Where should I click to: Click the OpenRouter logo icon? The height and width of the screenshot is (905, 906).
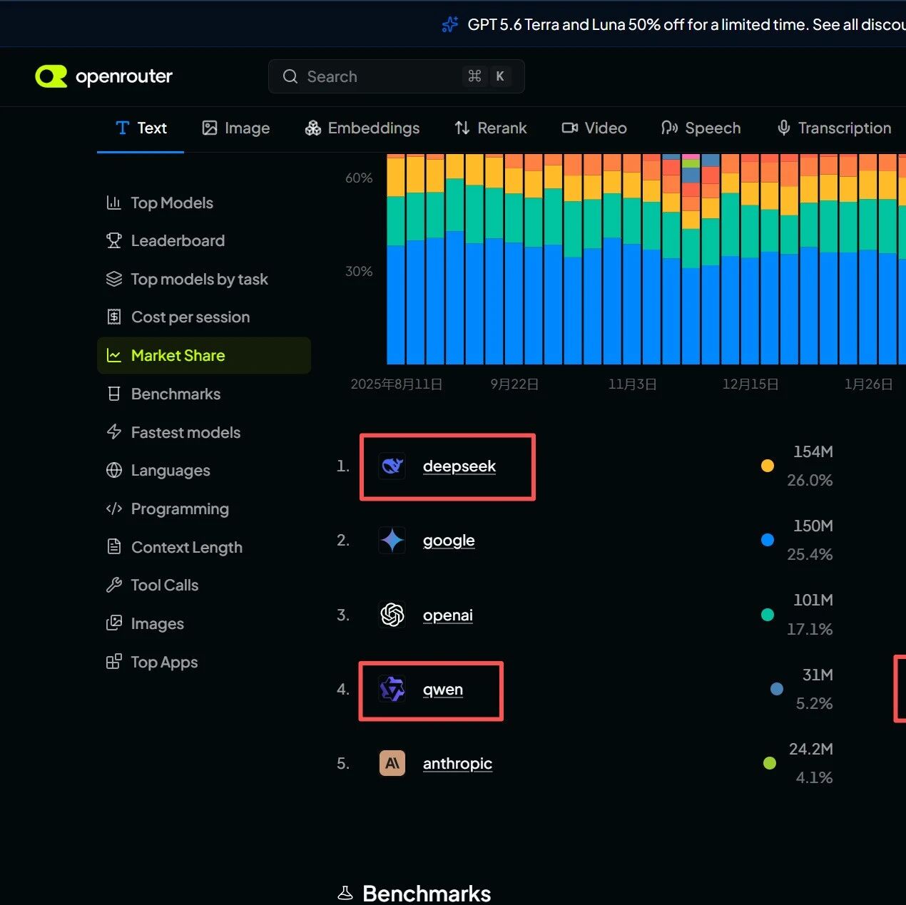click(51, 76)
